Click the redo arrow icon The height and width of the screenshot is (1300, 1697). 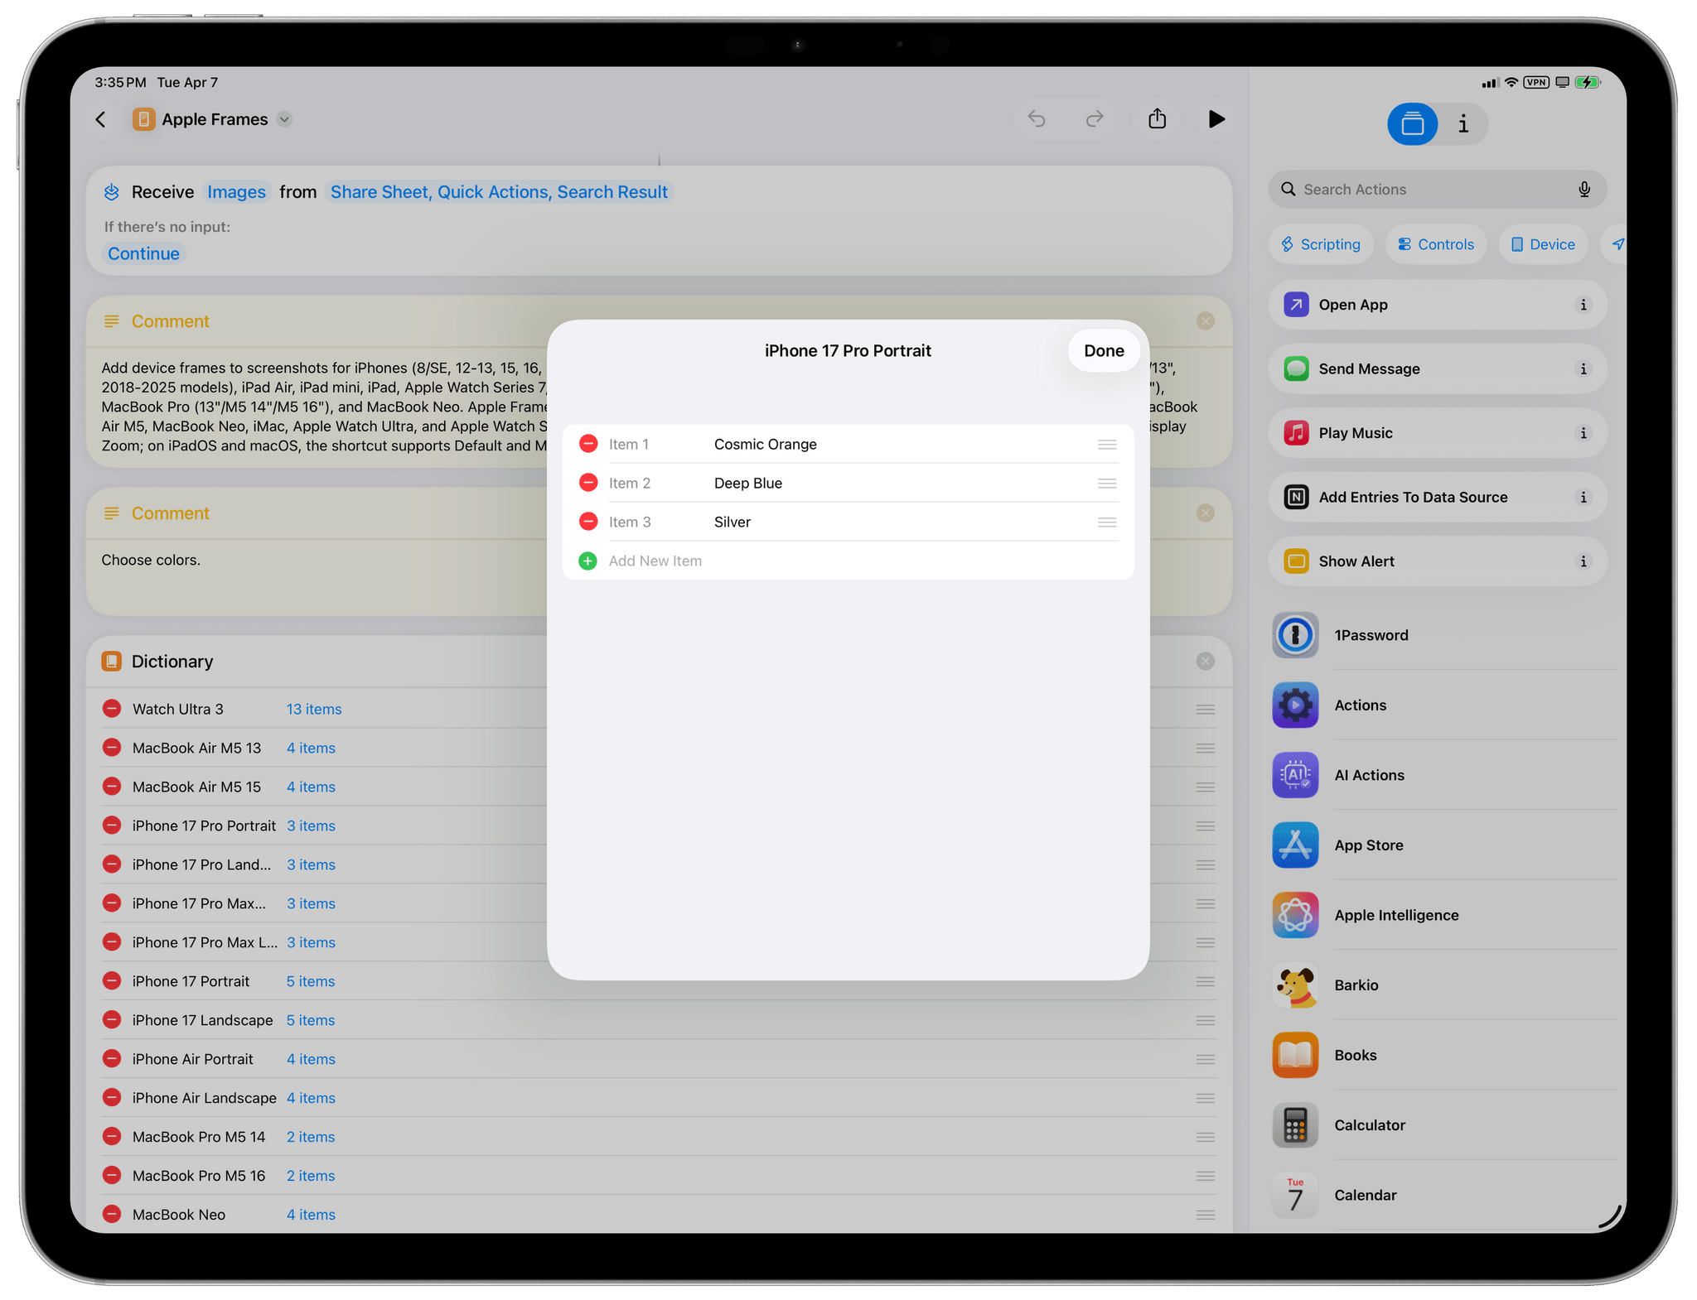[1095, 119]
